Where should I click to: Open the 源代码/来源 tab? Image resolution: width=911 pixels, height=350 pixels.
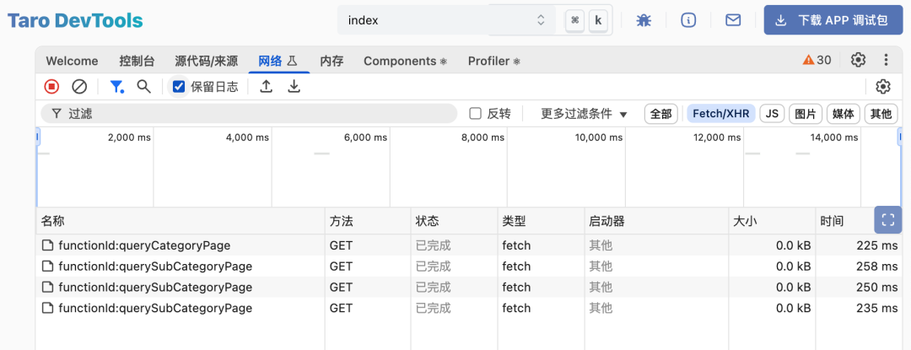[207, 61]
